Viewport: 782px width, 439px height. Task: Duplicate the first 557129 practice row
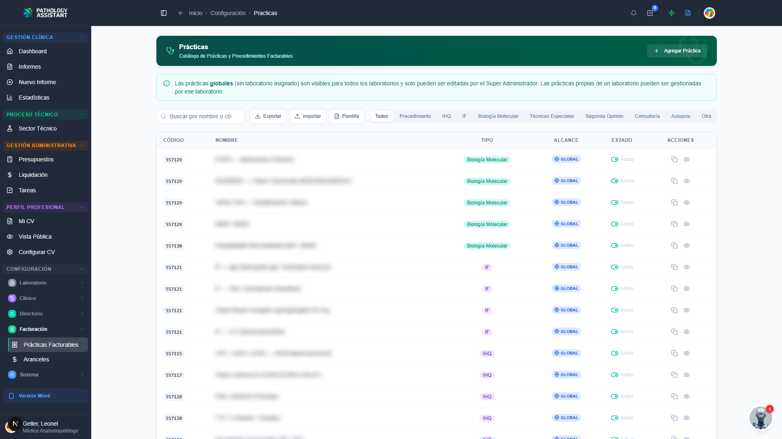pyautogui.click(x=674, y=159)
